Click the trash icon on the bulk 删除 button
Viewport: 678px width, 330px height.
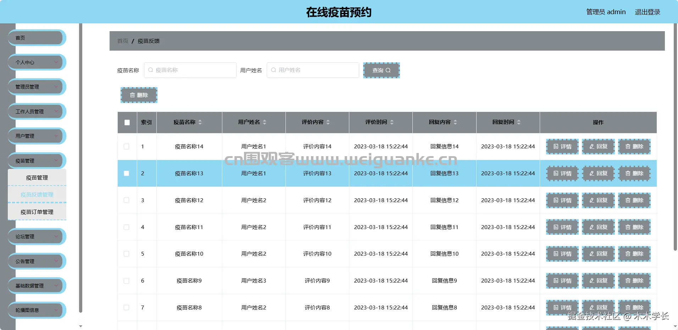tap(133, 95)
